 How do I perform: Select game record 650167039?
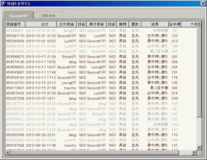coord(101,145)
